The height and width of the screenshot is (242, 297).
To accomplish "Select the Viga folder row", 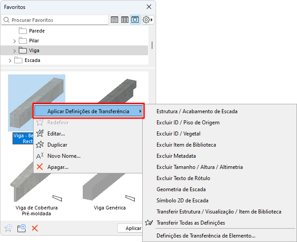I will [74, 50].
